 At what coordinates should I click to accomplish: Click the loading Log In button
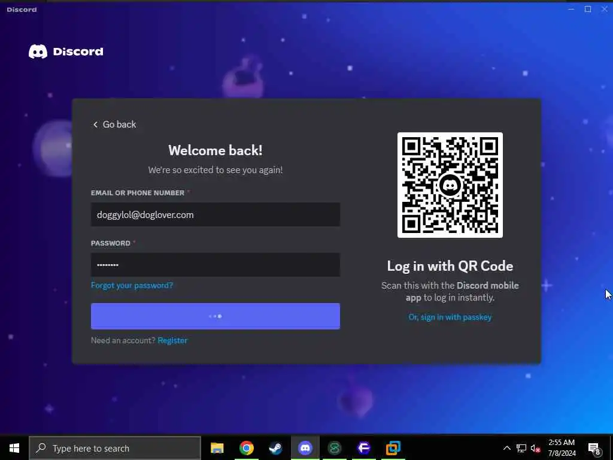(216, 316)
